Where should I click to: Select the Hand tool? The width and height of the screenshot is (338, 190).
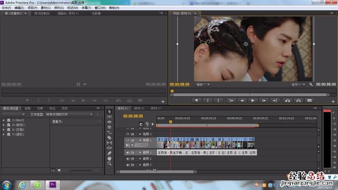tap(109, 158)
